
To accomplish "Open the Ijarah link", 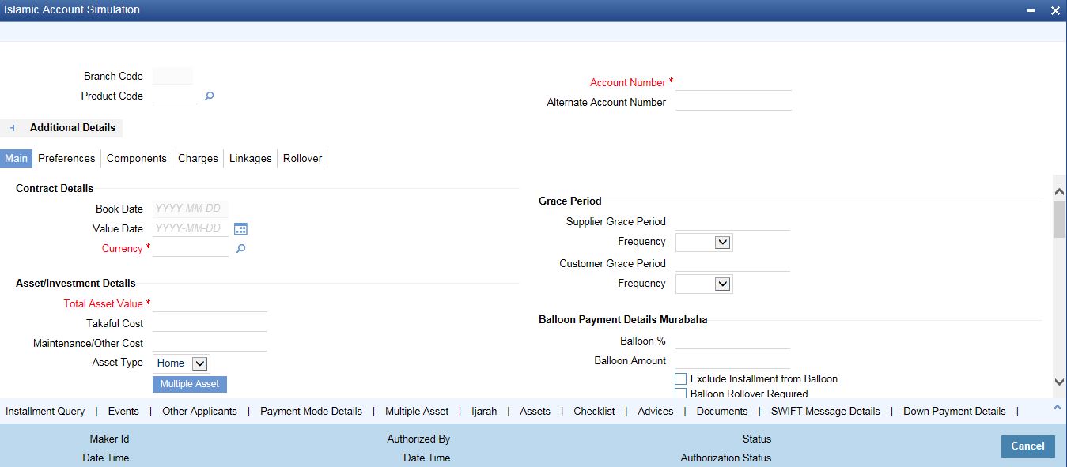I will pos(484,412).
